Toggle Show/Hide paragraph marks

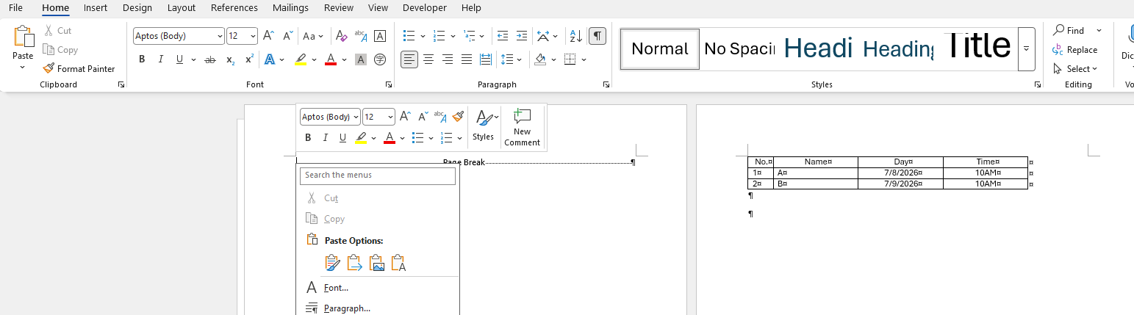597,36
